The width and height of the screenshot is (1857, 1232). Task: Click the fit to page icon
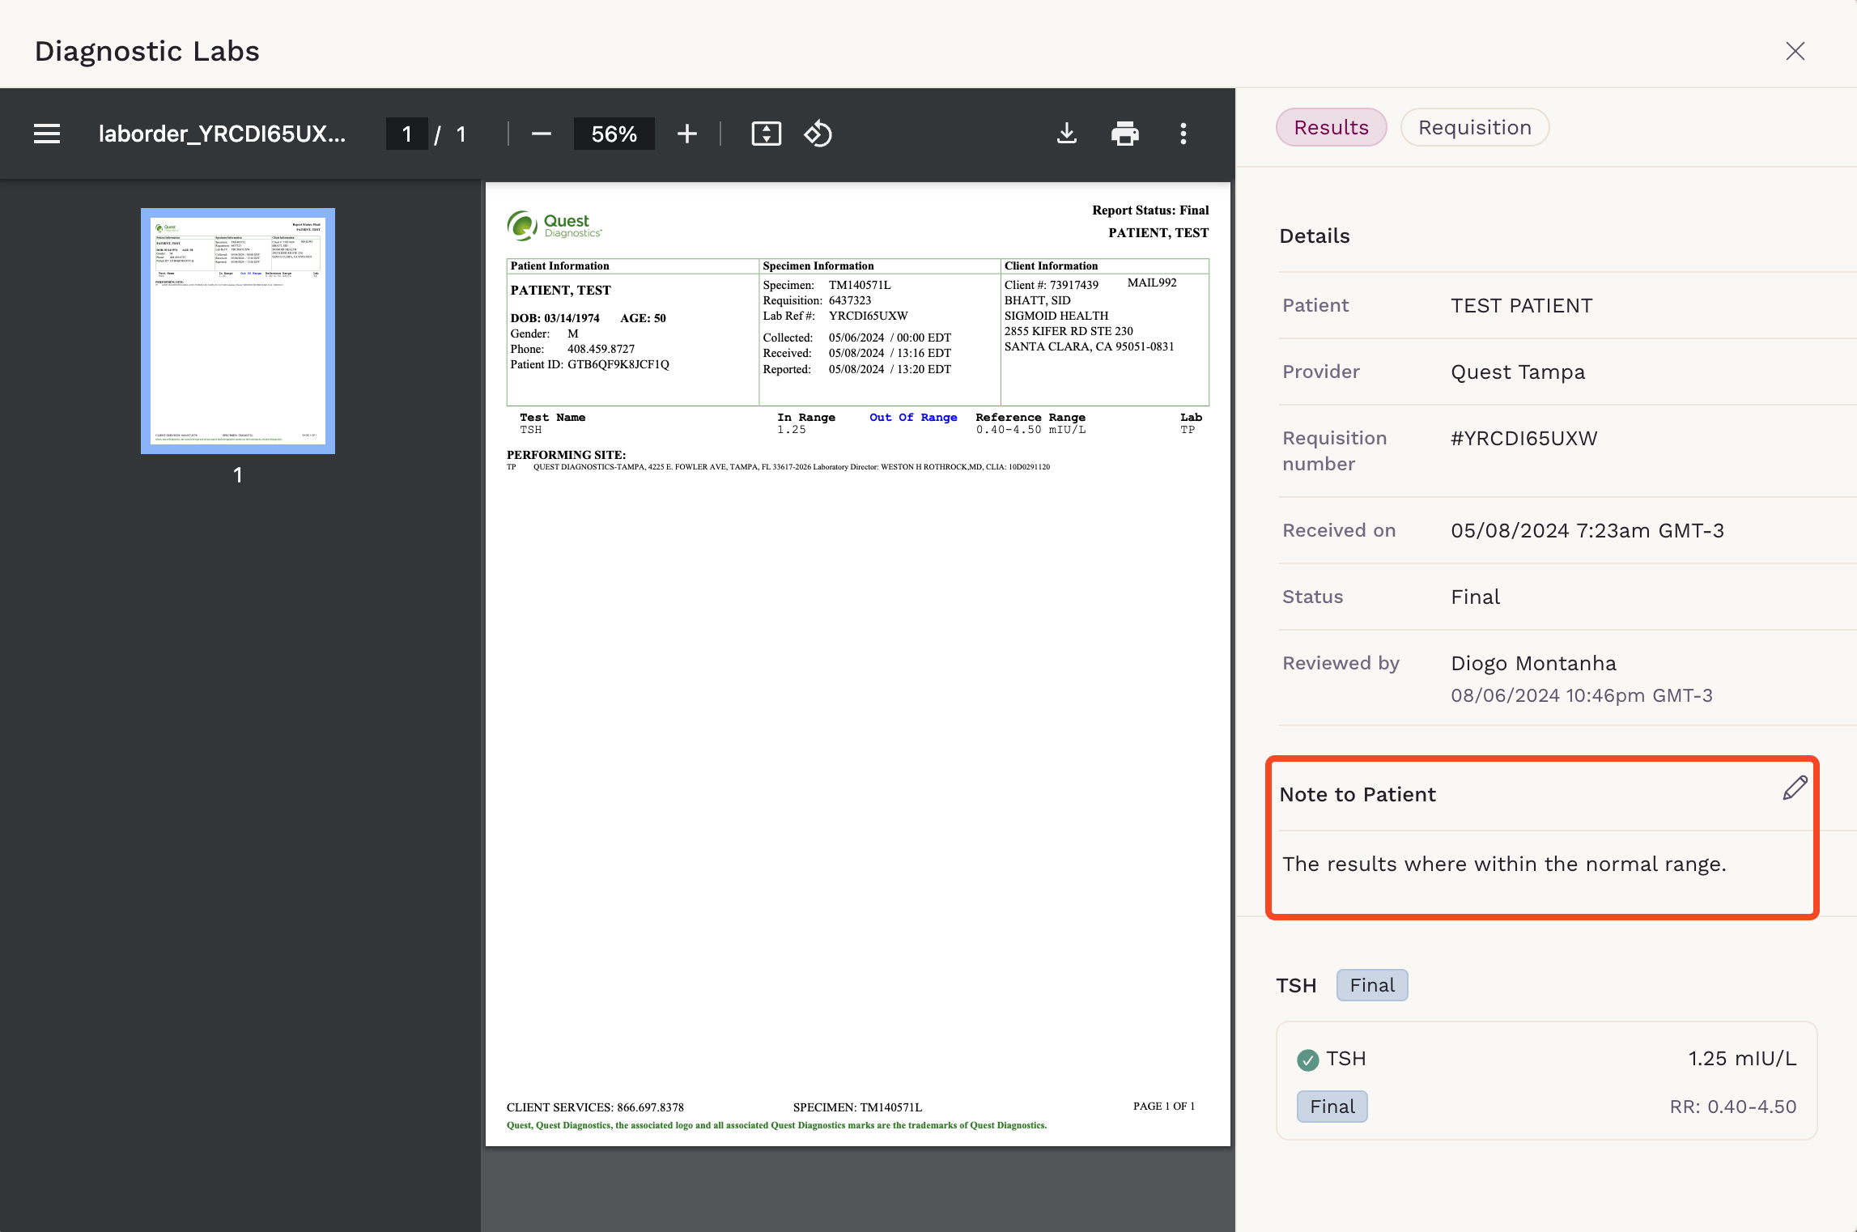[766, 134]
